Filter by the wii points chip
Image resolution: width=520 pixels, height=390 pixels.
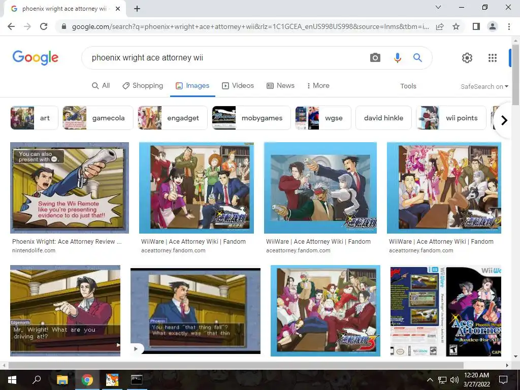(x=451, y=118)
